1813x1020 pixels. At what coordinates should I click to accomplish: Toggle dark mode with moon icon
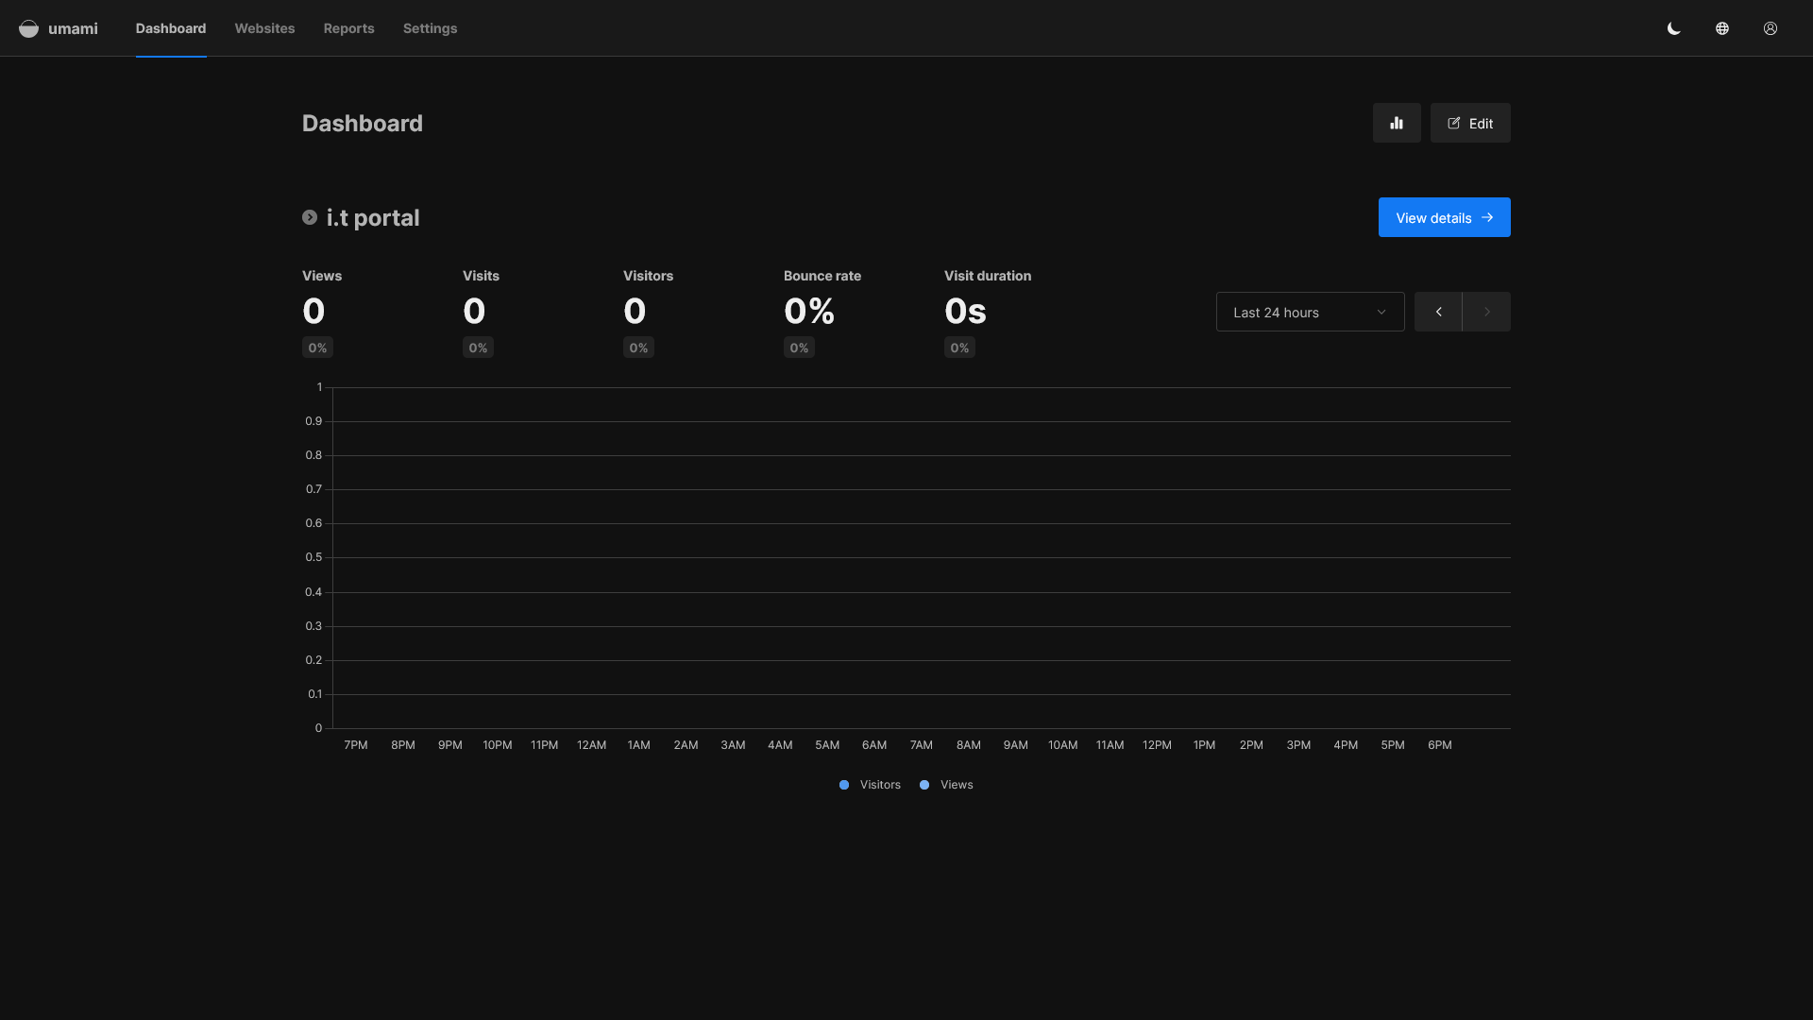pos(1674,28)
